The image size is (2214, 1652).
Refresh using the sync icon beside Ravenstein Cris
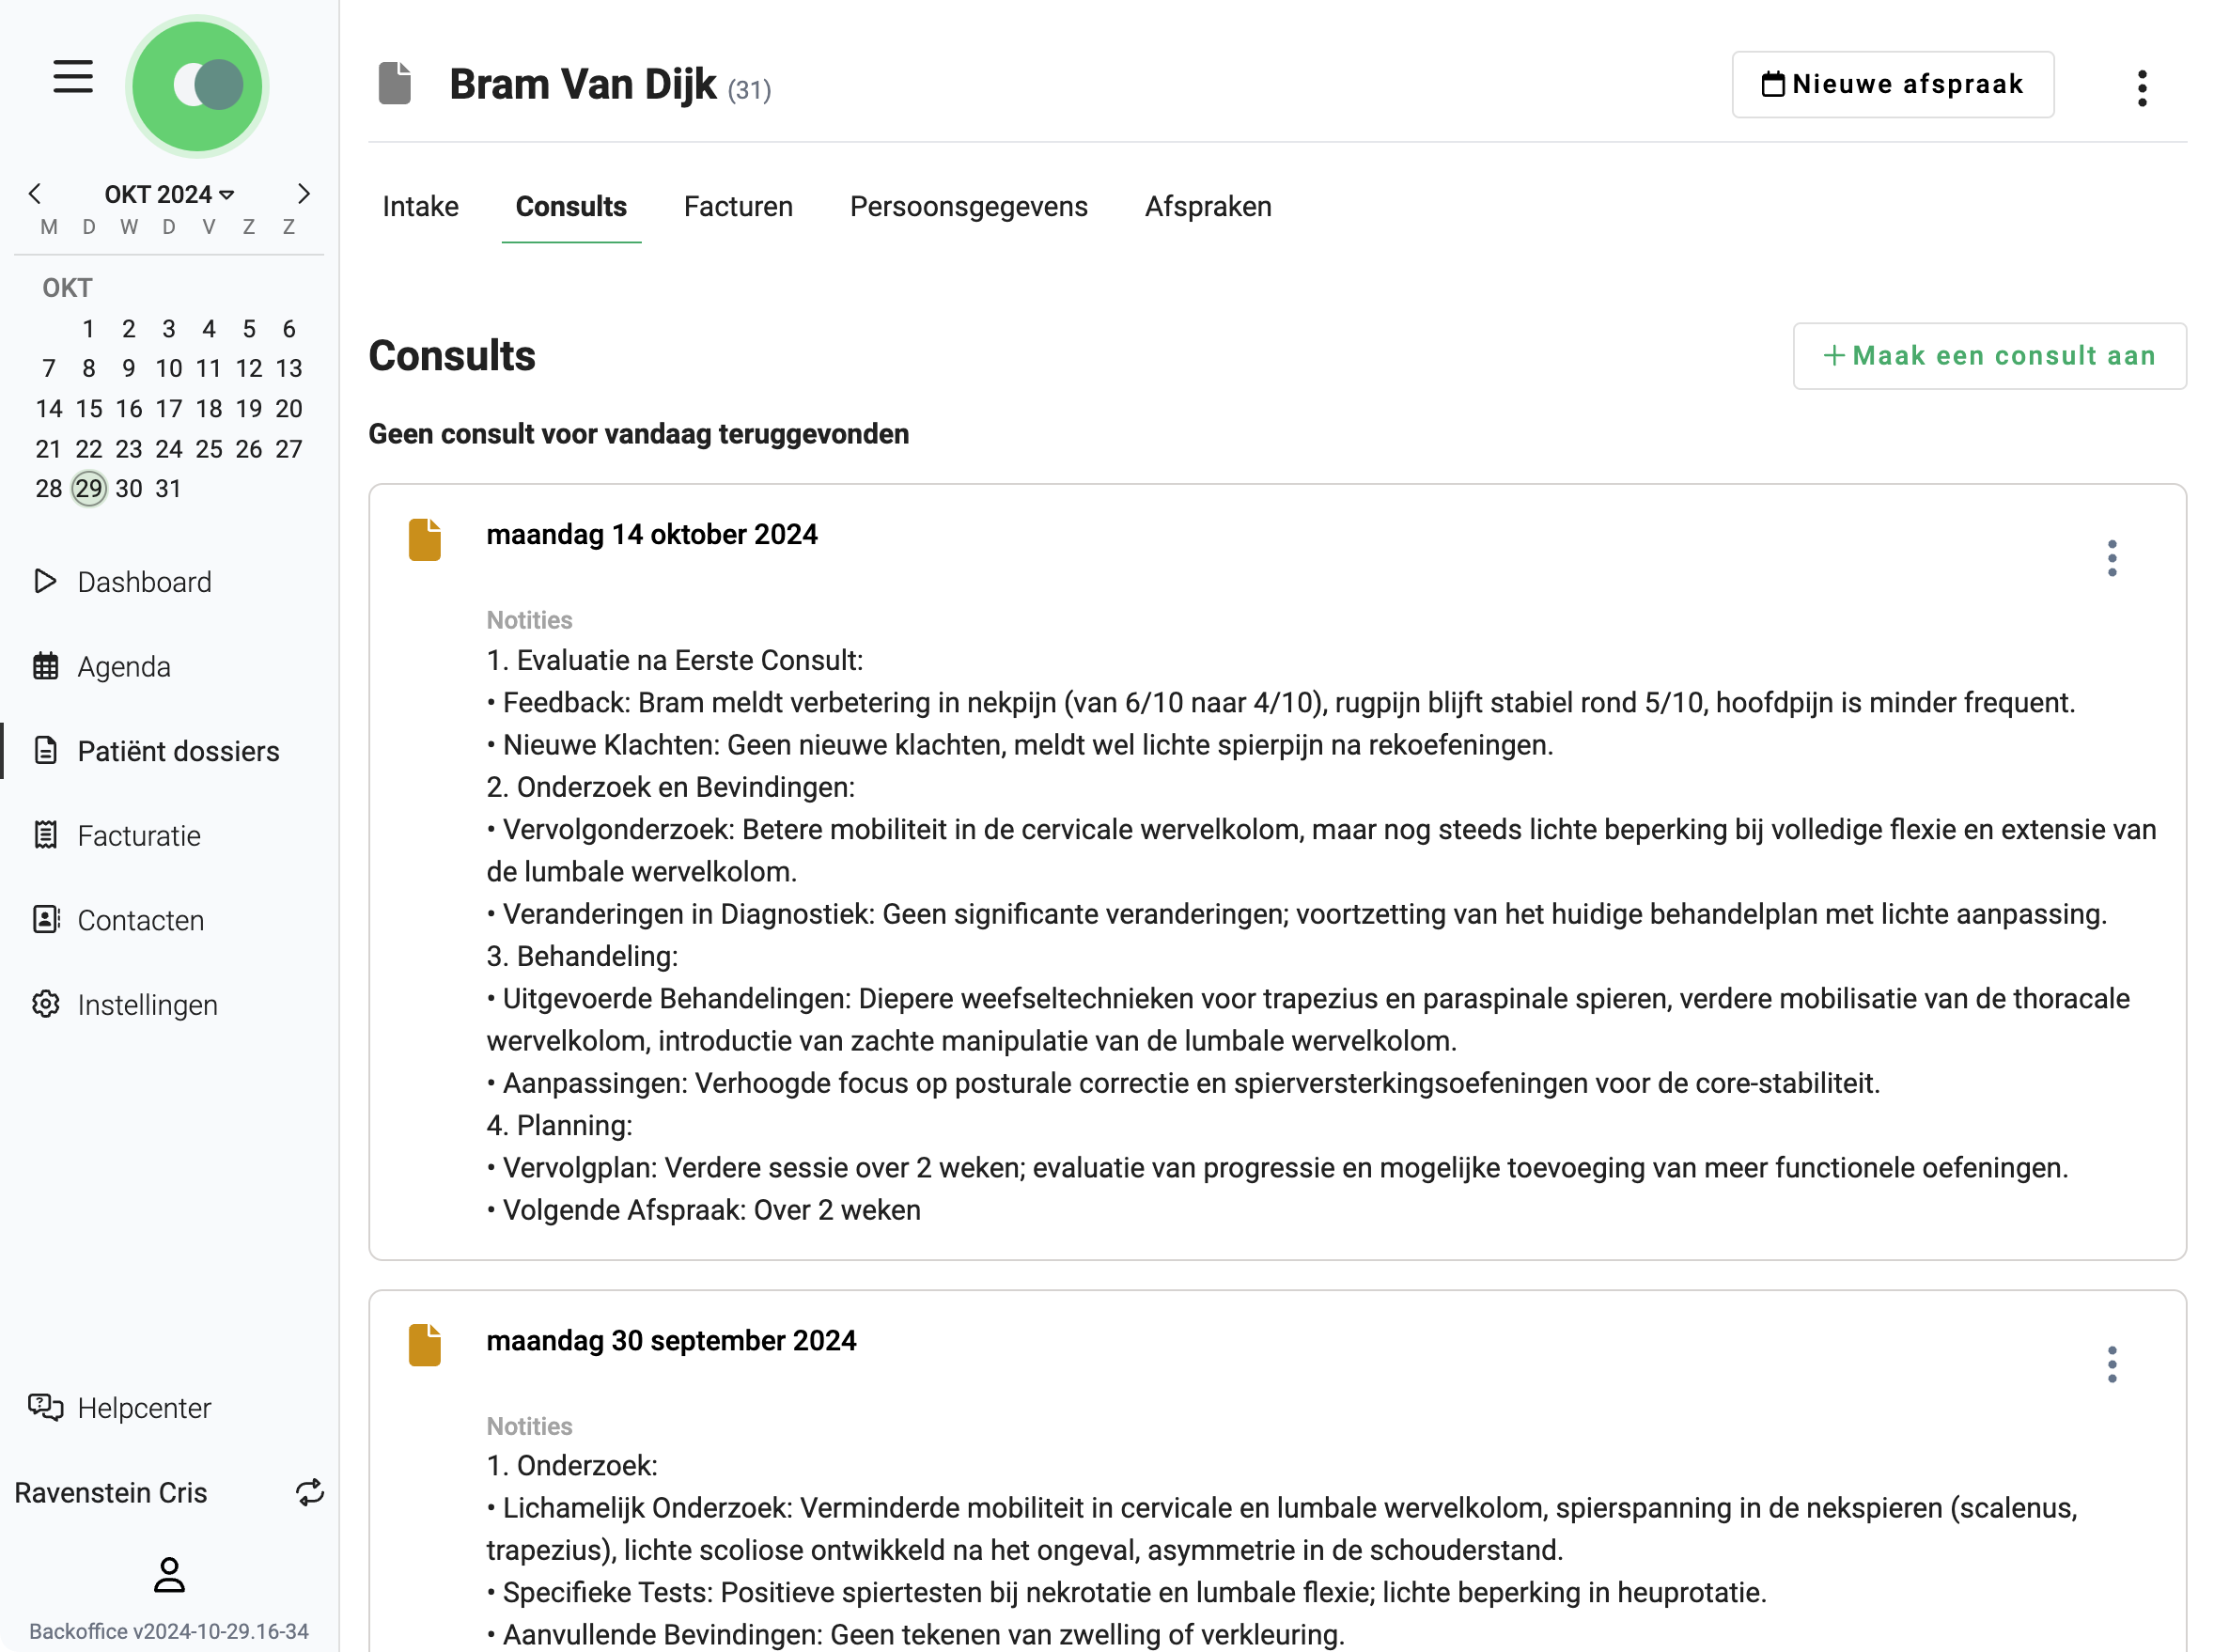point(310,1492)
